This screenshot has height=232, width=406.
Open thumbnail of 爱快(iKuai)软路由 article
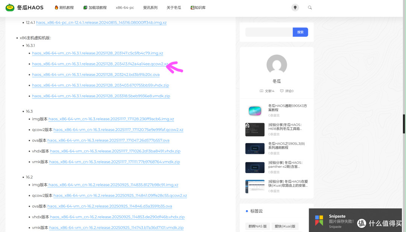point(255,187)
